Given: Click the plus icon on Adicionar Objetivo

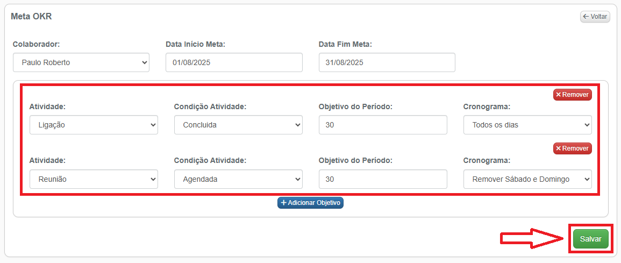Looking at the screenshot, I should click(283, 203).
